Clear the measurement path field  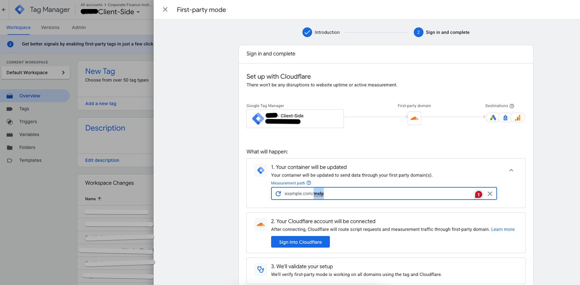(490, 194)
